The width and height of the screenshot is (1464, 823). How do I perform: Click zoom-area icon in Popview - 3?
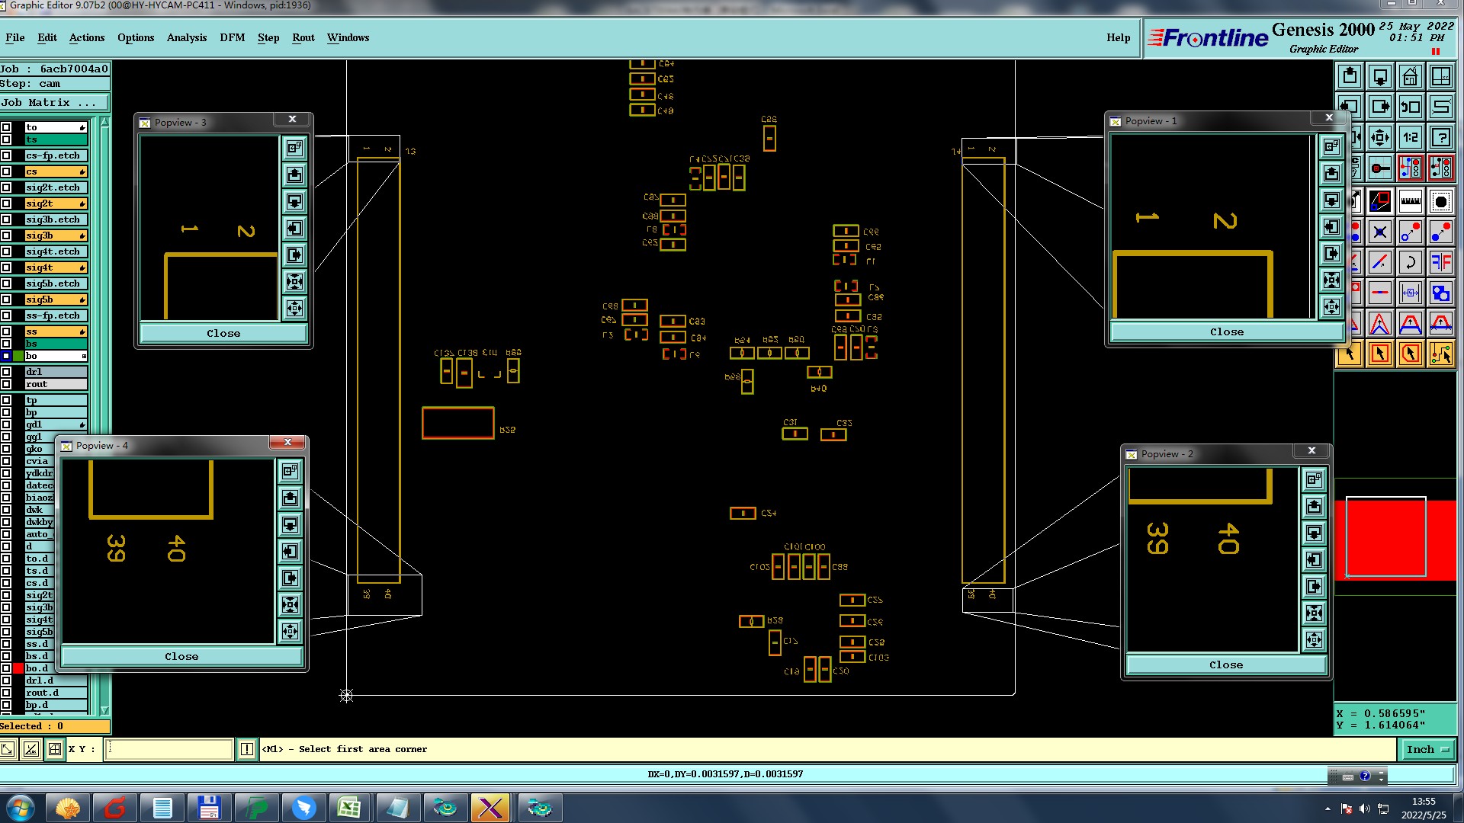tap(295, 148)
